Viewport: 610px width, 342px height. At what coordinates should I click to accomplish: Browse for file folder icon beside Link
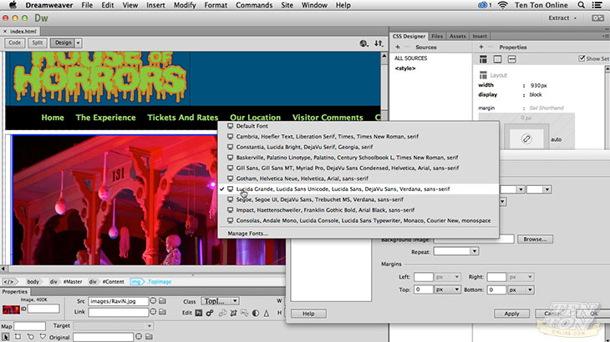click(x=162, y=312)
